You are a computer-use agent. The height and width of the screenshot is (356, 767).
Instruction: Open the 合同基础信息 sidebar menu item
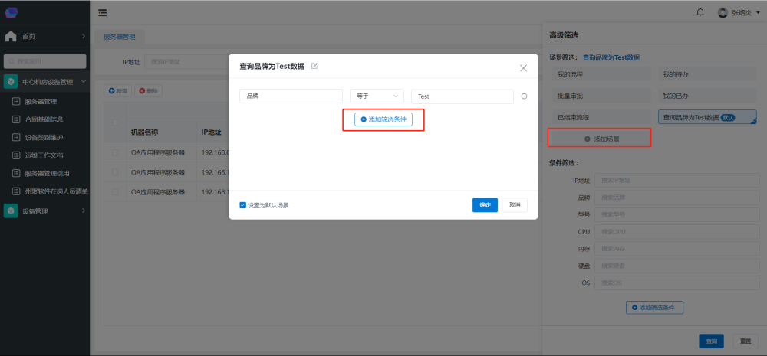pyautogui.click(x=44, y=119)
